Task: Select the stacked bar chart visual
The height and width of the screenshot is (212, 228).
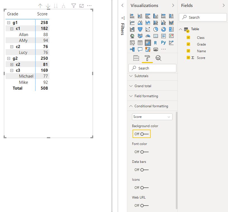Action: (x=132, y=16)
